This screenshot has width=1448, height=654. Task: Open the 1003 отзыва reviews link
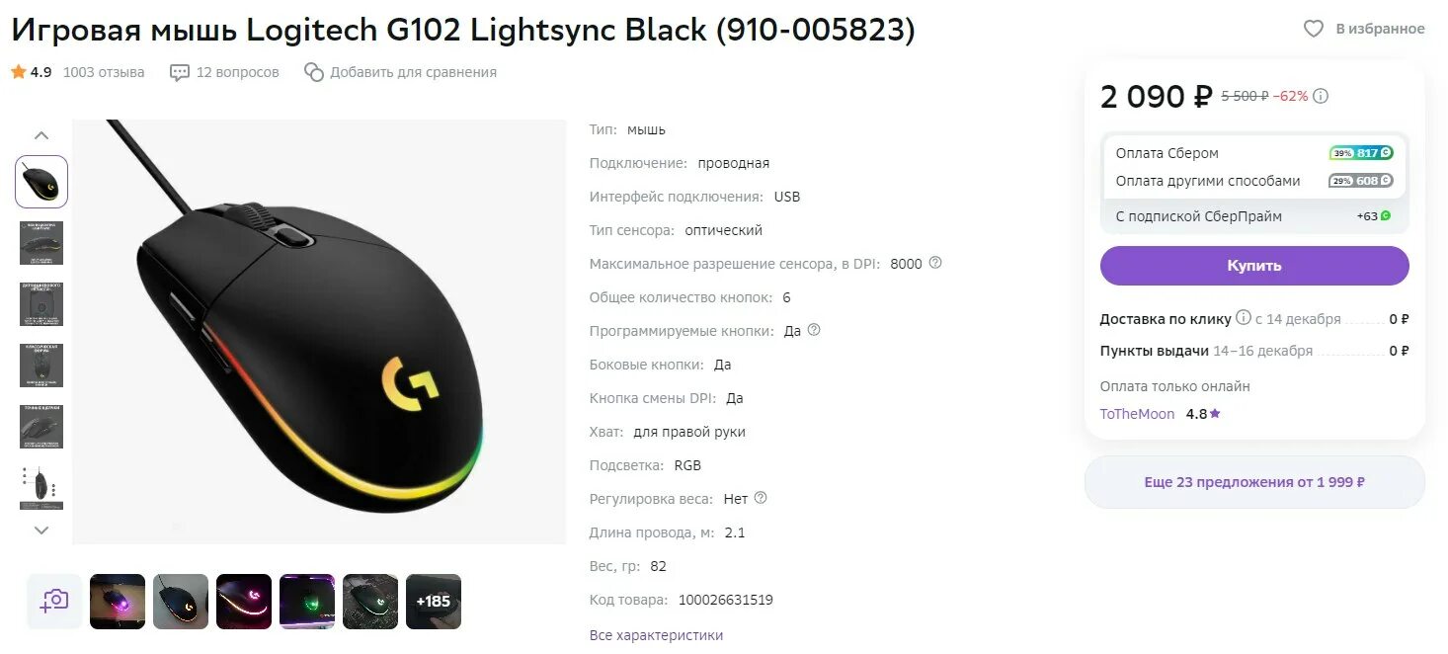coord(104,72)
